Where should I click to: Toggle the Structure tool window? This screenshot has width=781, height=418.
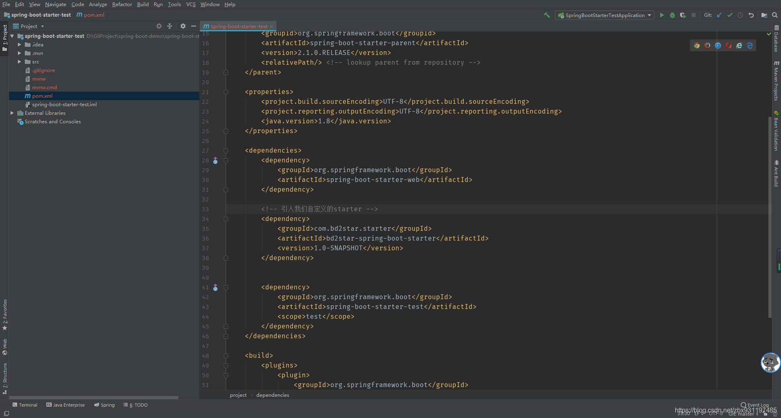[x=5, y=379]
